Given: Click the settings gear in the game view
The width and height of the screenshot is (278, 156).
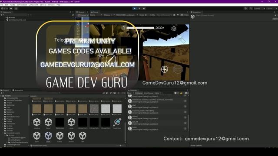Looking at the screenshot, I should (174, 29).
